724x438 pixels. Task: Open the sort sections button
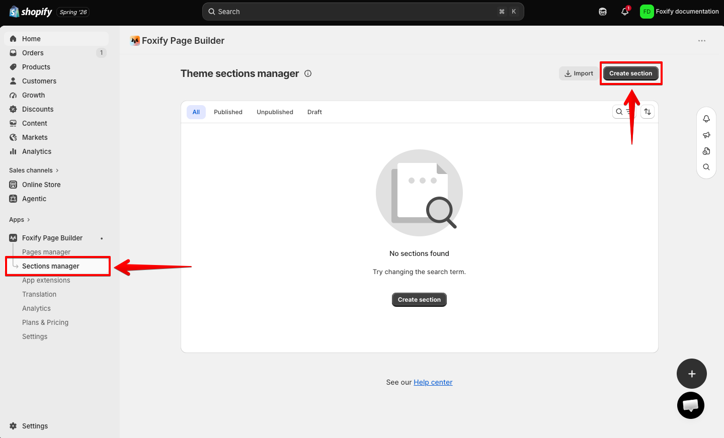click(648, 112)
